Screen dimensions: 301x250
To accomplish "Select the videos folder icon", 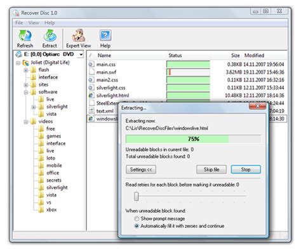I will click(x=33, y=121).
